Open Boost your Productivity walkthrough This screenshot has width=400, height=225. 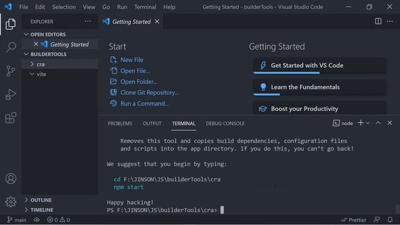(x=319, y=108)
